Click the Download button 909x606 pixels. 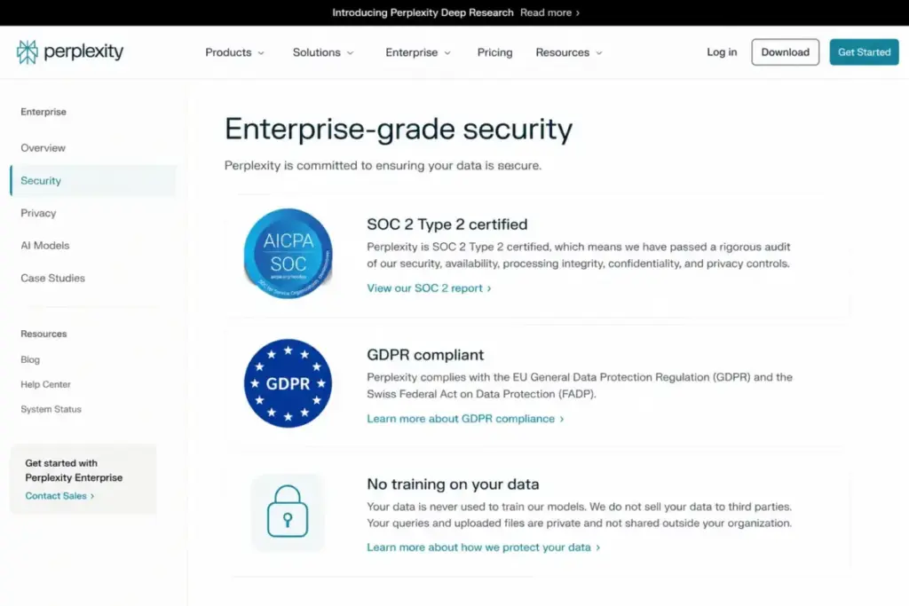pyautogui.click(x=785, y=52)
